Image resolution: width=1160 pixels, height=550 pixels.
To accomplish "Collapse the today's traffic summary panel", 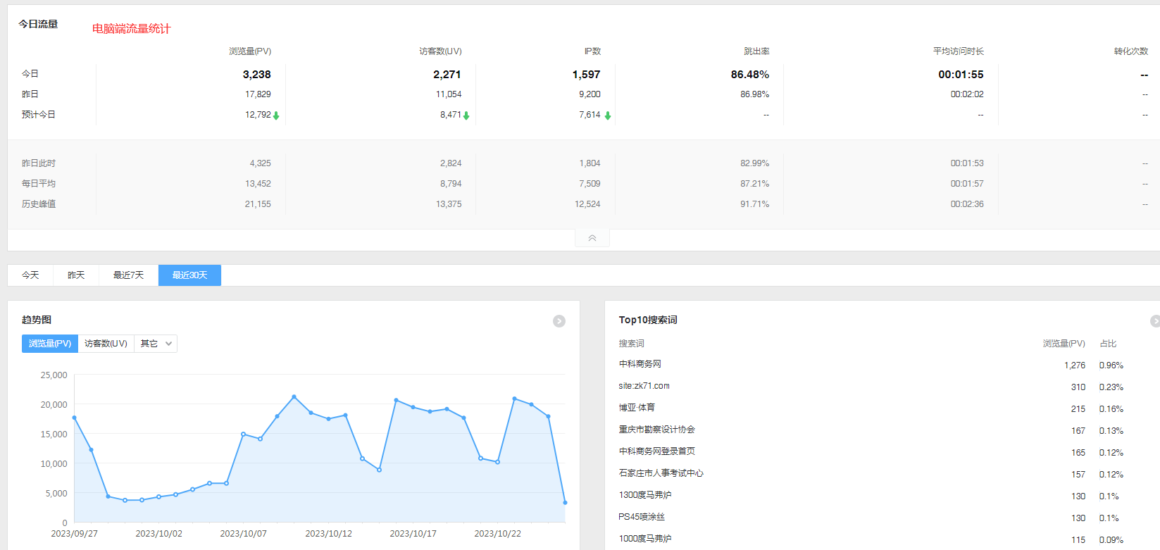I will tap(592, 238).
